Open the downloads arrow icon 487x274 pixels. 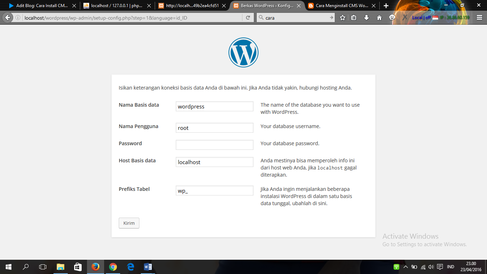[x=366, y=17]
